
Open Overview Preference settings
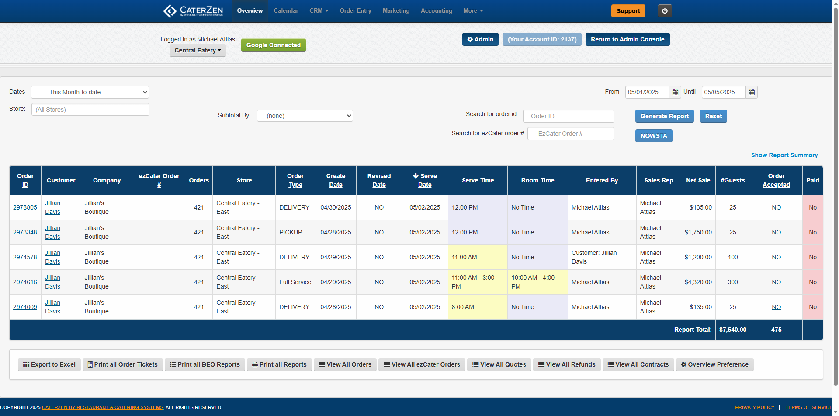click(714, 364)
